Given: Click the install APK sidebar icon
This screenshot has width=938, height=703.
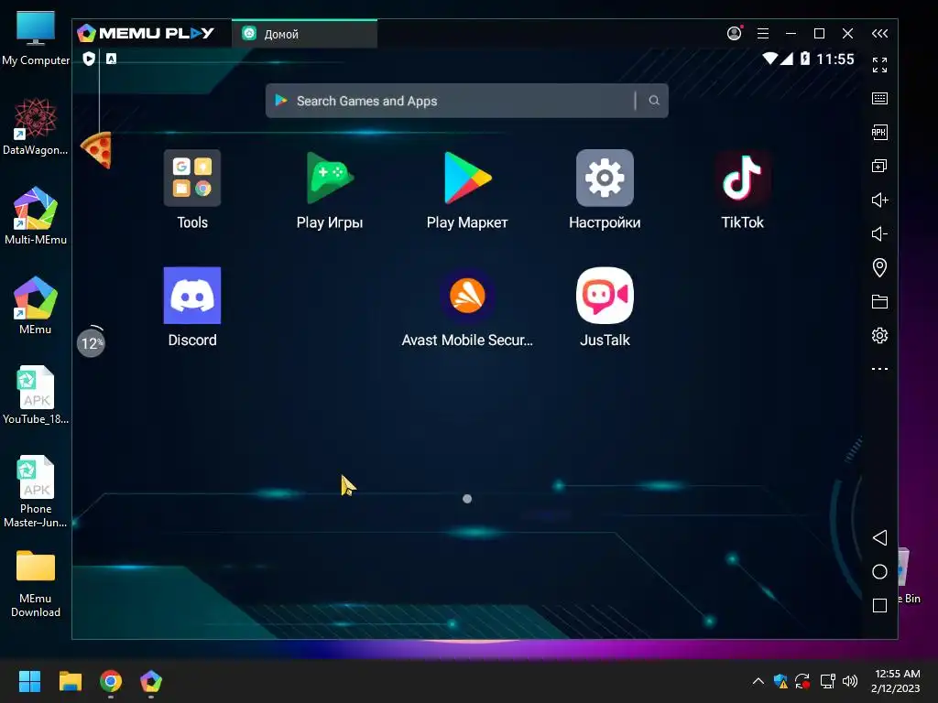Looking at the screenshot, I should pyautogui.click(x=879, y=132).
